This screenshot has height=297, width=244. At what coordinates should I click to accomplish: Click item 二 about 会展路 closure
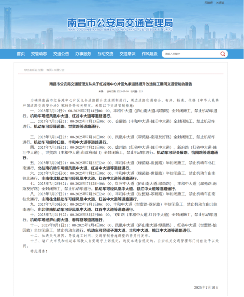pos(119,124)
